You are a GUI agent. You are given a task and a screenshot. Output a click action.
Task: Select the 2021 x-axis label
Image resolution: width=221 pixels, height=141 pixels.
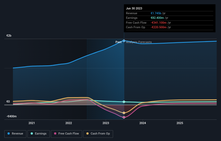(x=32, y=123)
